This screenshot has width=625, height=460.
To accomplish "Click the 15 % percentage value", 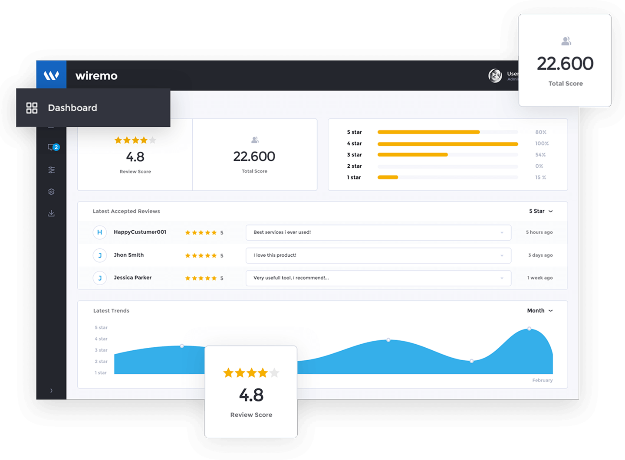I will click(x=541, y=177).
